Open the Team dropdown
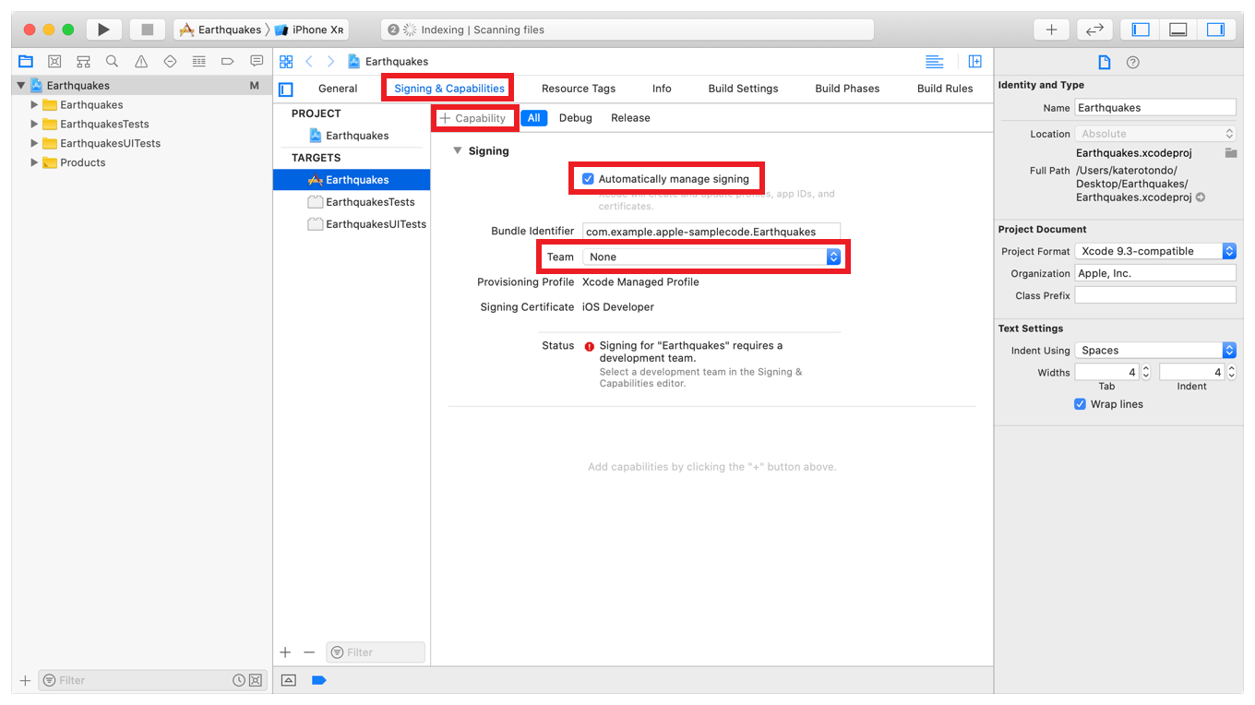The width and height of the screenshot is (1255, 705). tap(711, 257)
